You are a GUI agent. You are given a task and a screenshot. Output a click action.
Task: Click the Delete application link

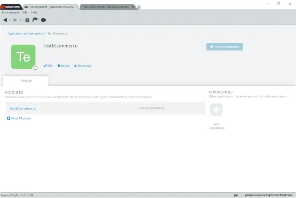click(x=63, y=66)
